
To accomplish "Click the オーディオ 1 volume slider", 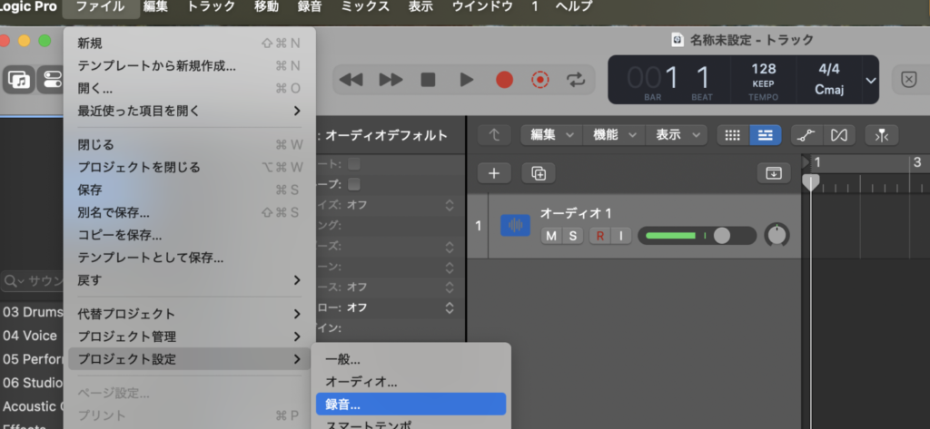I will point(697,236).
